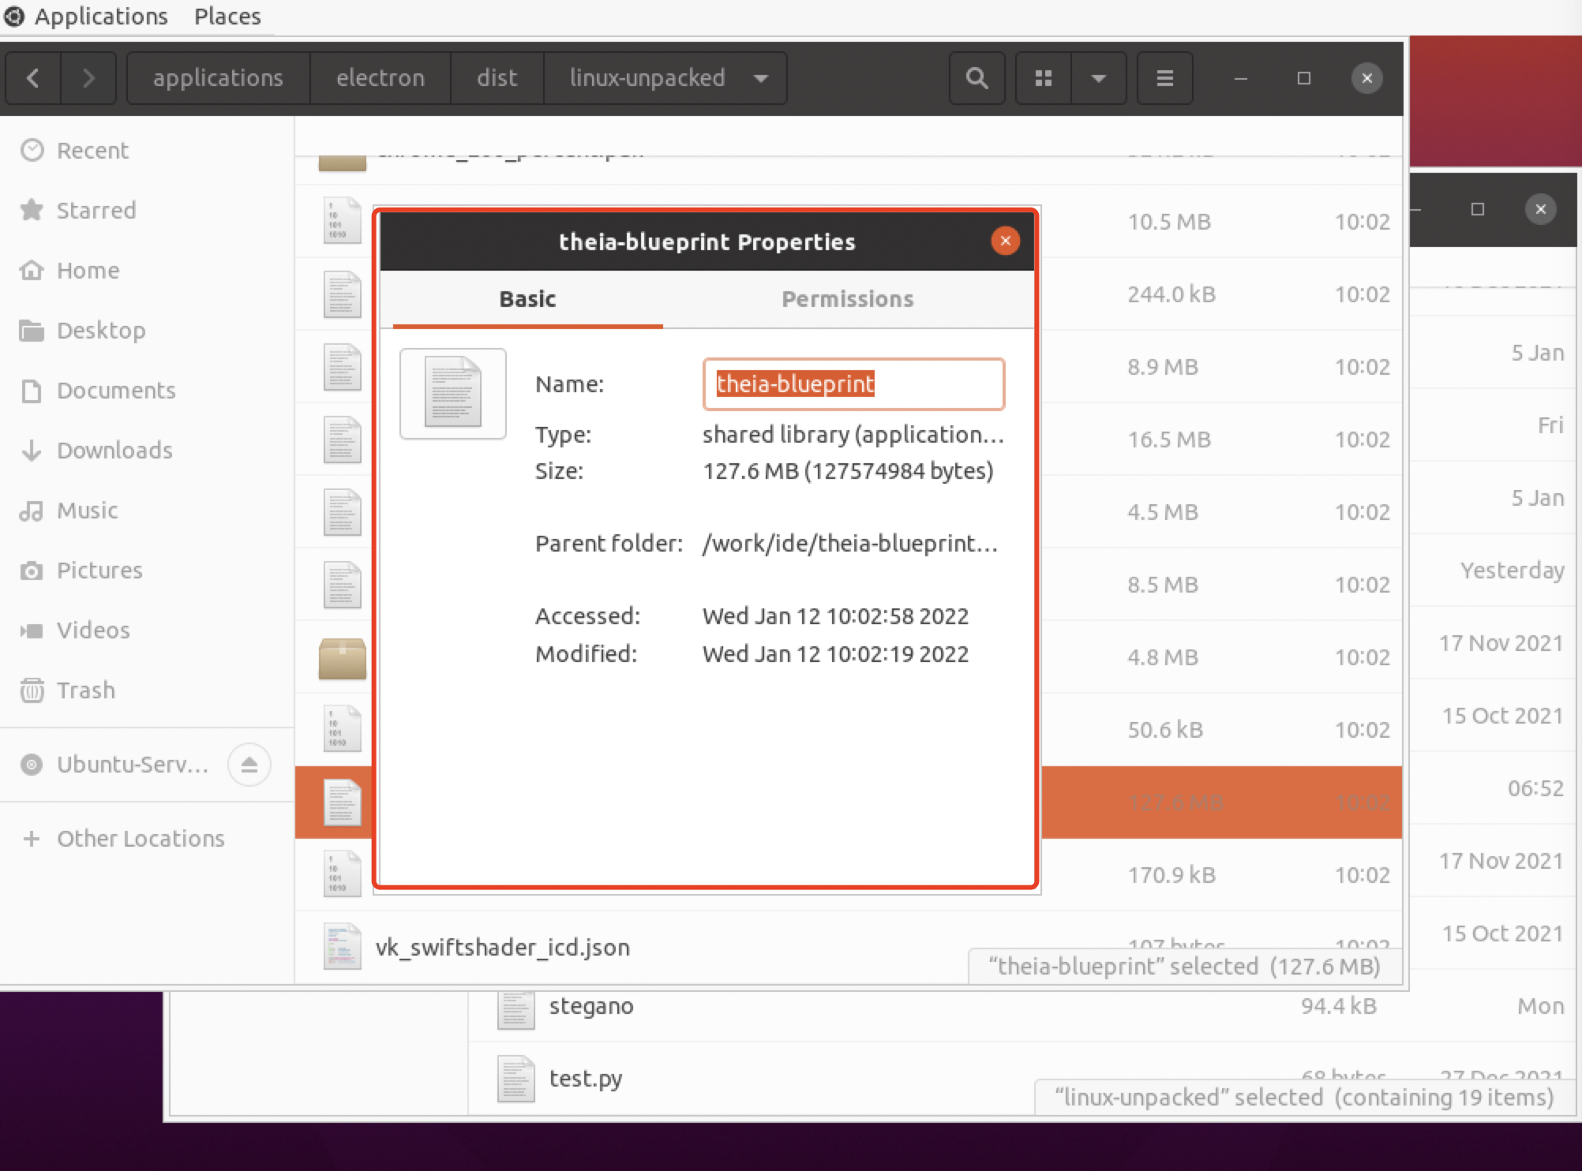Open Other Locations from the sidebar
The height and width of the screenshot is (1171, 1582).
click(x=140, y=838)
